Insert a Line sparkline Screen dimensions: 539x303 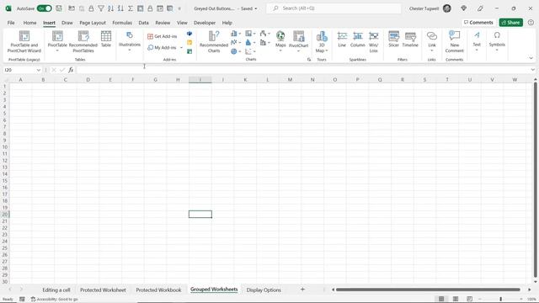342,40
